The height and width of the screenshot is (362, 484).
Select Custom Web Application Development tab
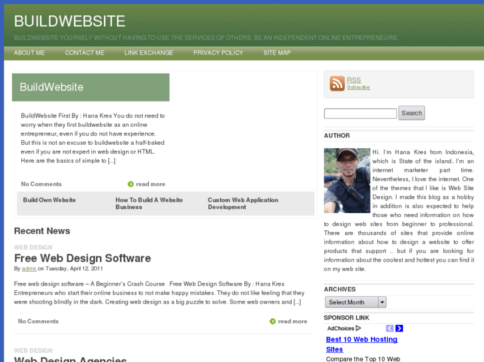[x=243, y=203]
